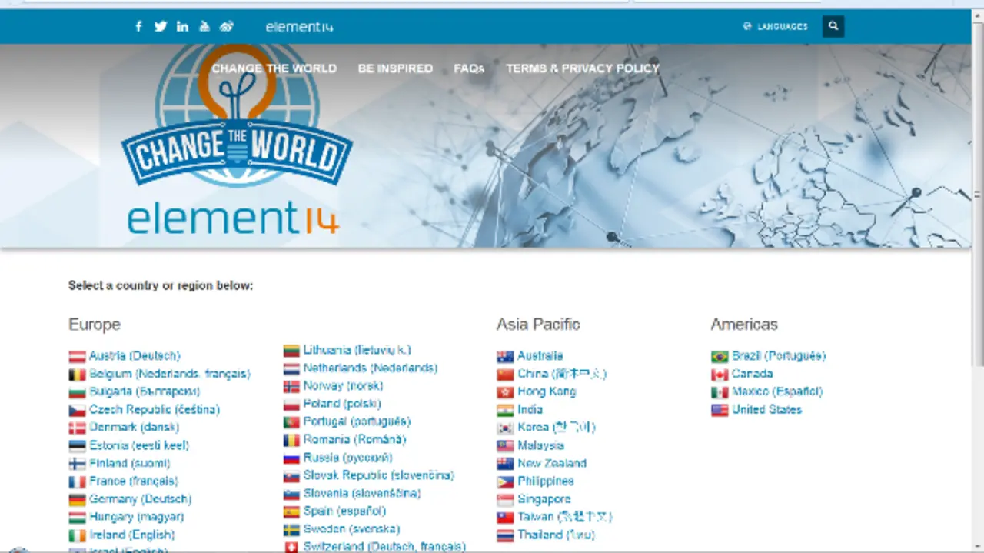The width and height of the screenshot is (984, 553).
Task: Click the Canada flag icon
Action: tap(720, 375)
